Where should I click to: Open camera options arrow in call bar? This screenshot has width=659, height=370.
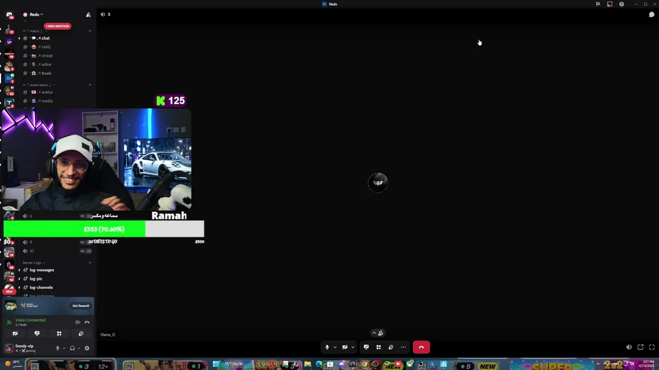pyautogui.click(x=353, y=347)
